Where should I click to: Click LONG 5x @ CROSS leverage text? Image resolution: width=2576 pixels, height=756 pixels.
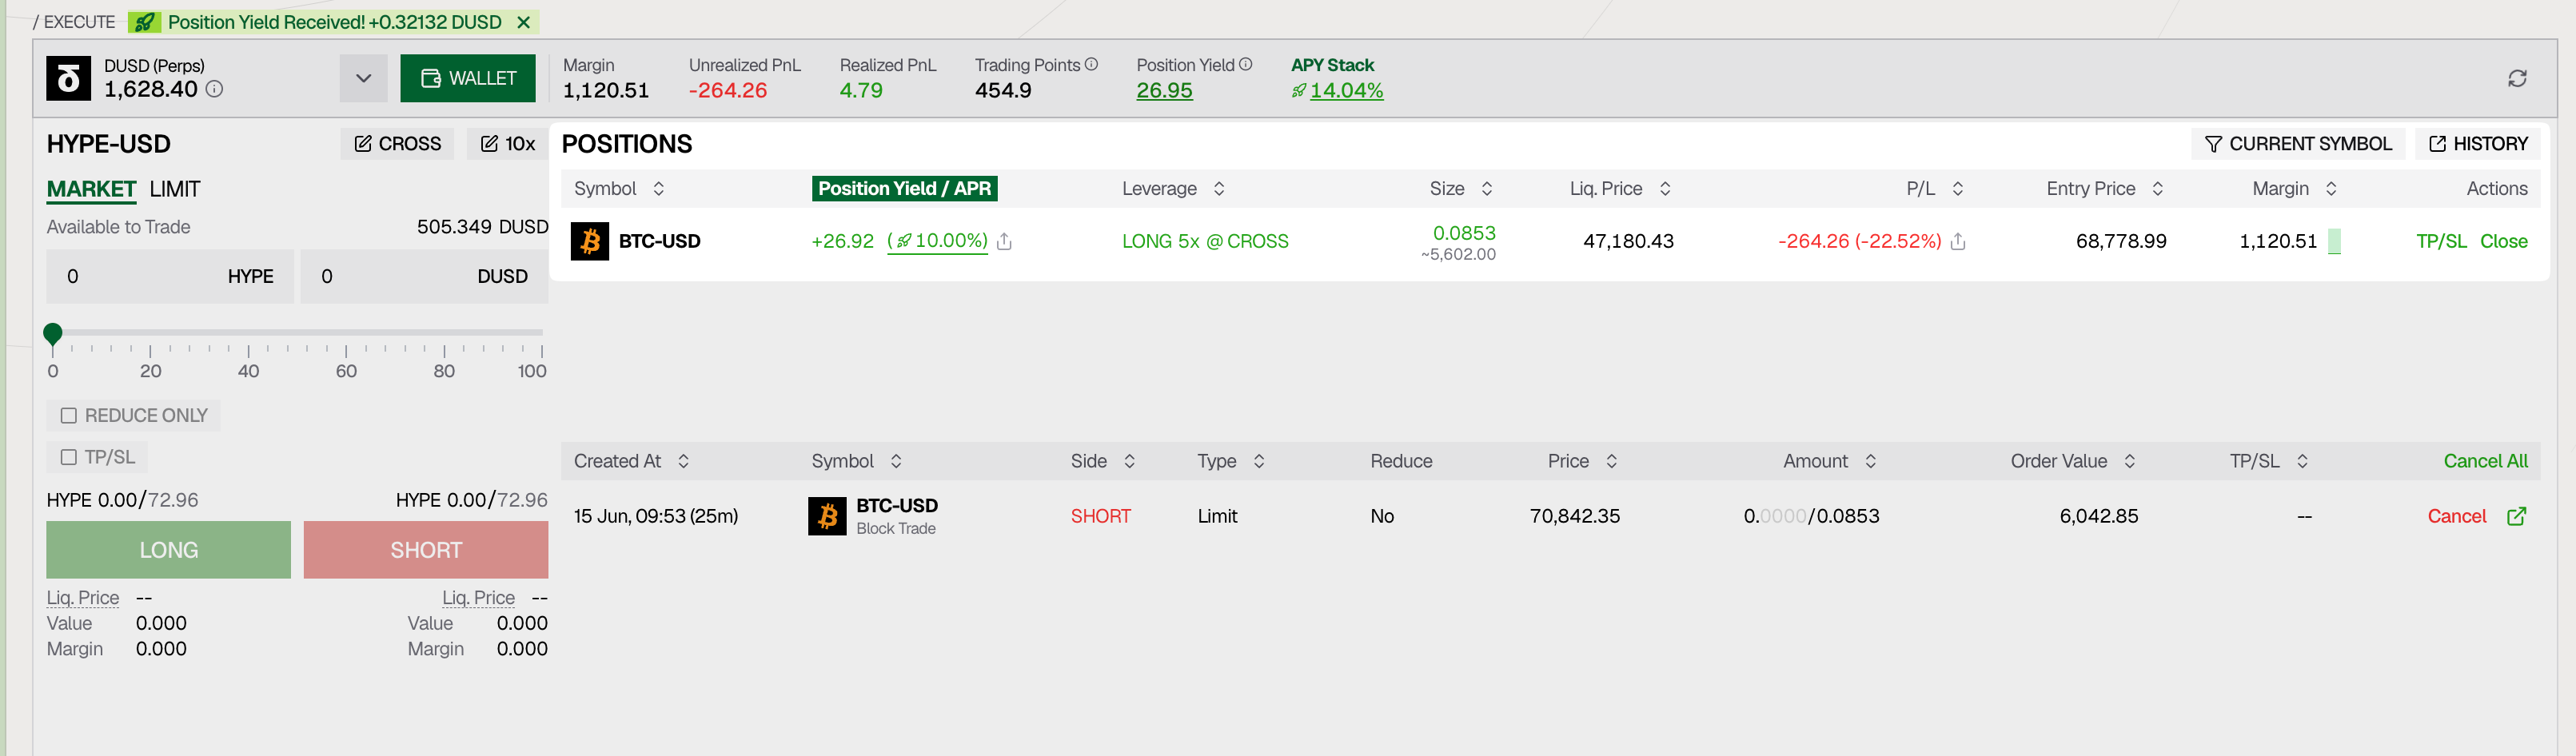click(x=1205, y=241)
